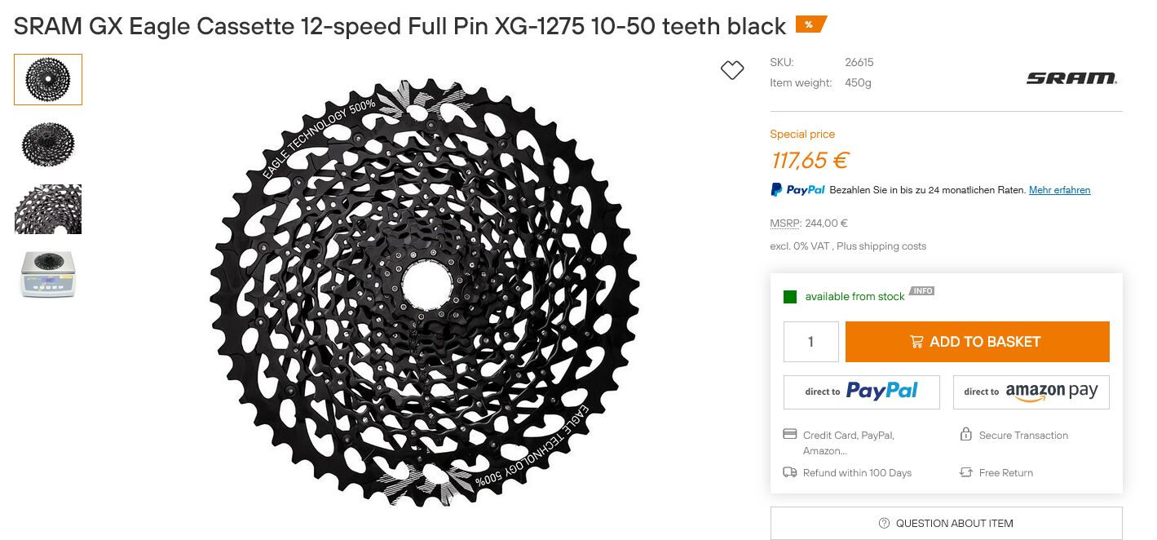Click the free return arrows icon

pos(966,472)
